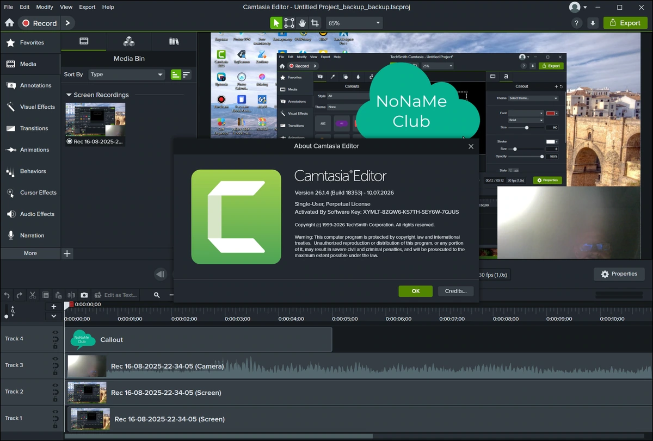Open the Edit menu

24,7
